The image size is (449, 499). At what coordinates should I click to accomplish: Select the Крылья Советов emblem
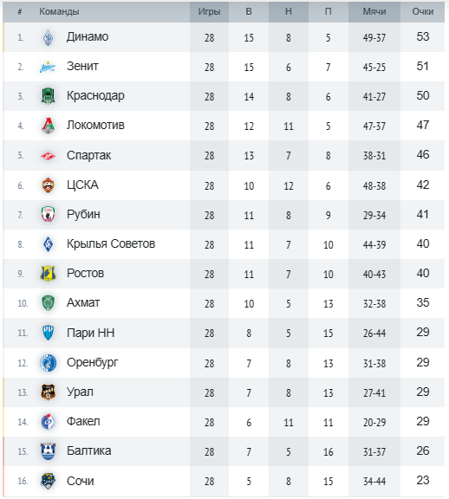click(x=48, y=244)
